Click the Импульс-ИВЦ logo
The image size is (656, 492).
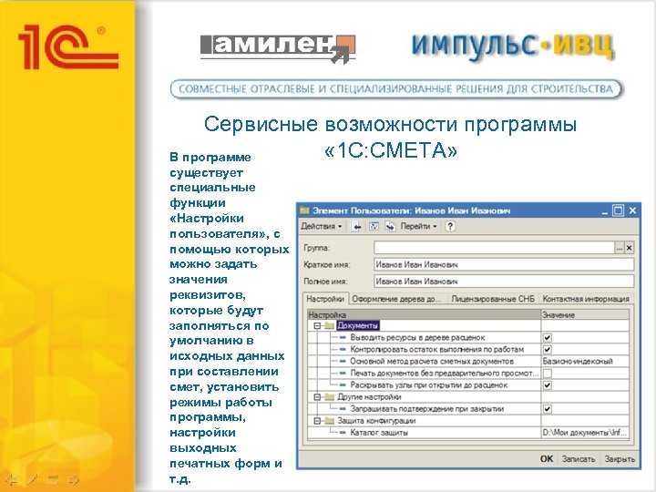[x=513, y=46]
